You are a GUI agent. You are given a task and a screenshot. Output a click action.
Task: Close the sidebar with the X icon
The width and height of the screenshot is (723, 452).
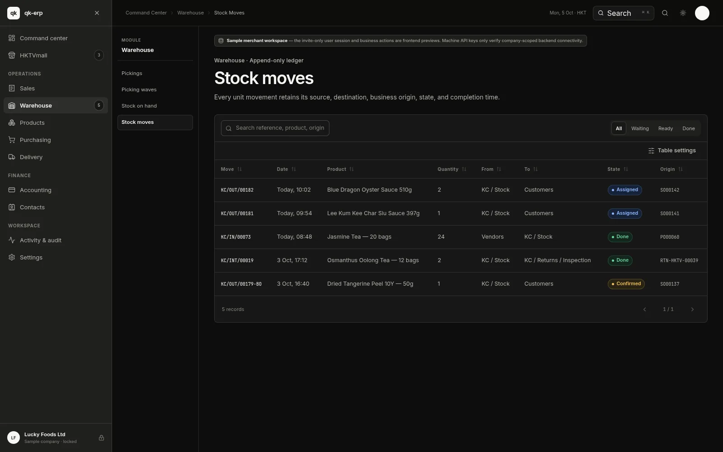pyautogui.click(x=97, y=13)
